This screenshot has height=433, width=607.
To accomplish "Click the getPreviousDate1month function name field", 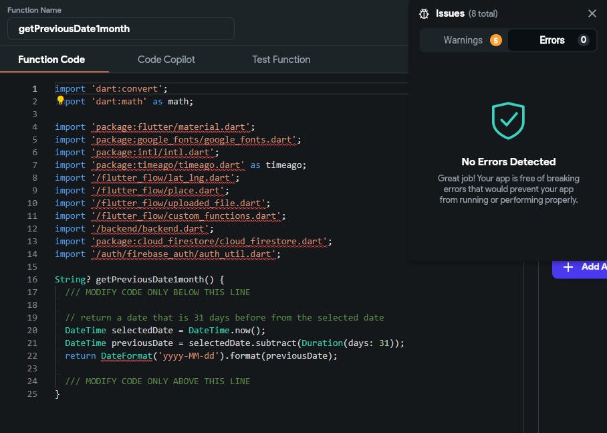I will (x=121, y=29).
